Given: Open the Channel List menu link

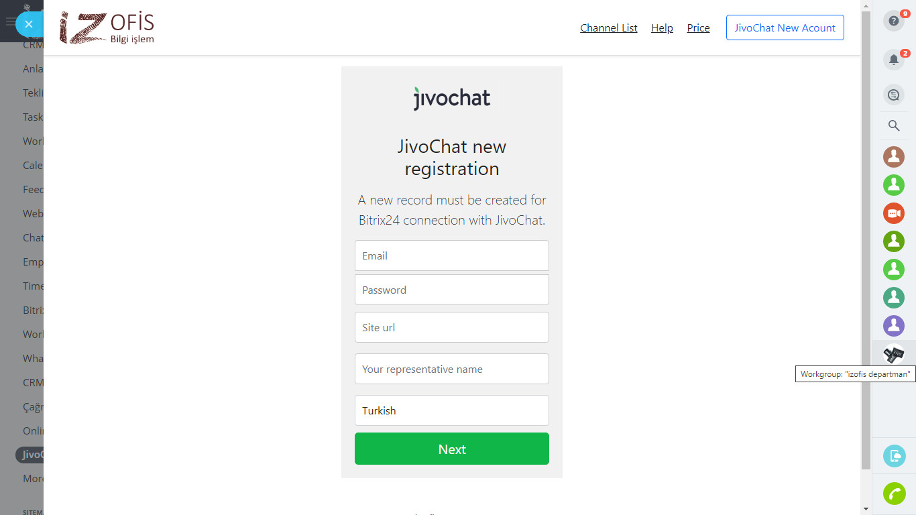Looking at the screenshot, I should tap(608, 28).
